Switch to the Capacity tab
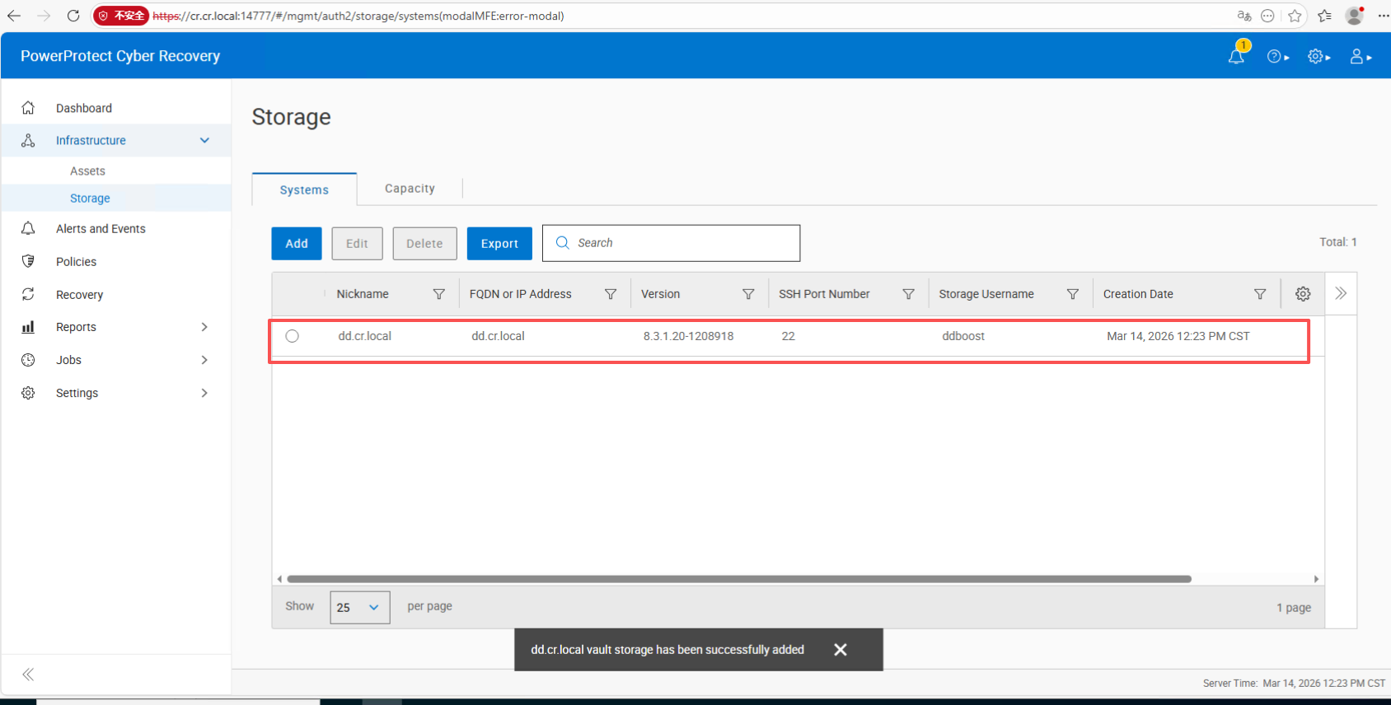The width and height of the screenshot is (1391, 705). (410, 189)
